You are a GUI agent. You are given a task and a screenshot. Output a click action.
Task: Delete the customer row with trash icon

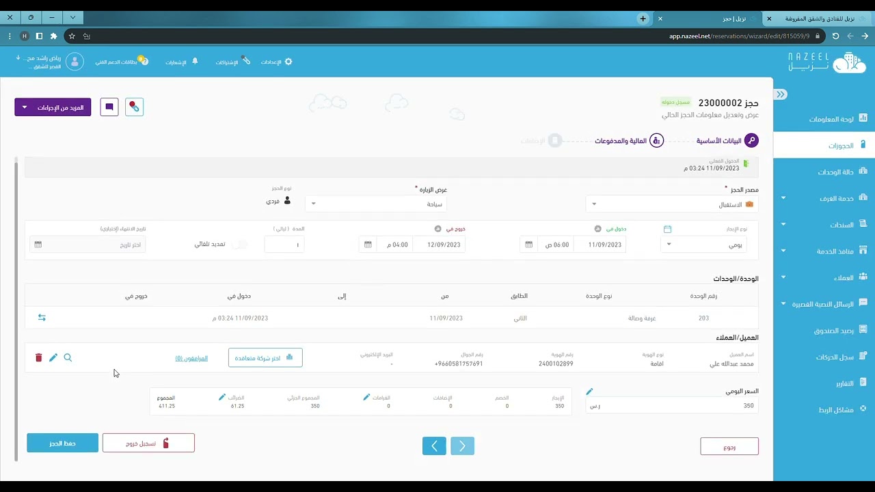(x=38, y=357)
